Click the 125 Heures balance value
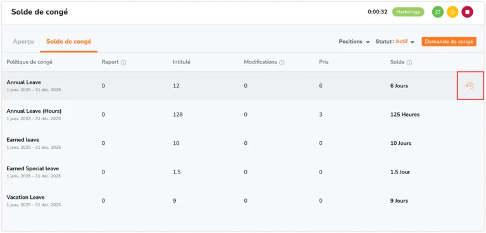 tap(405, 115)
